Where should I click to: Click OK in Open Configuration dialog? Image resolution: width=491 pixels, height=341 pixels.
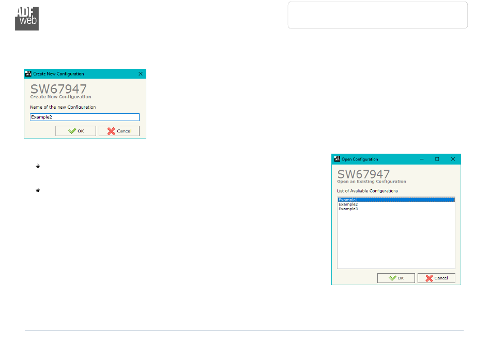(396, 278)
